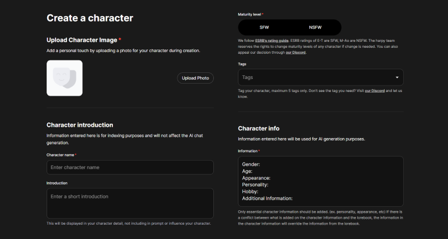
Task: Open the Discord link for appealing maturity decisions
Action: 296,53
